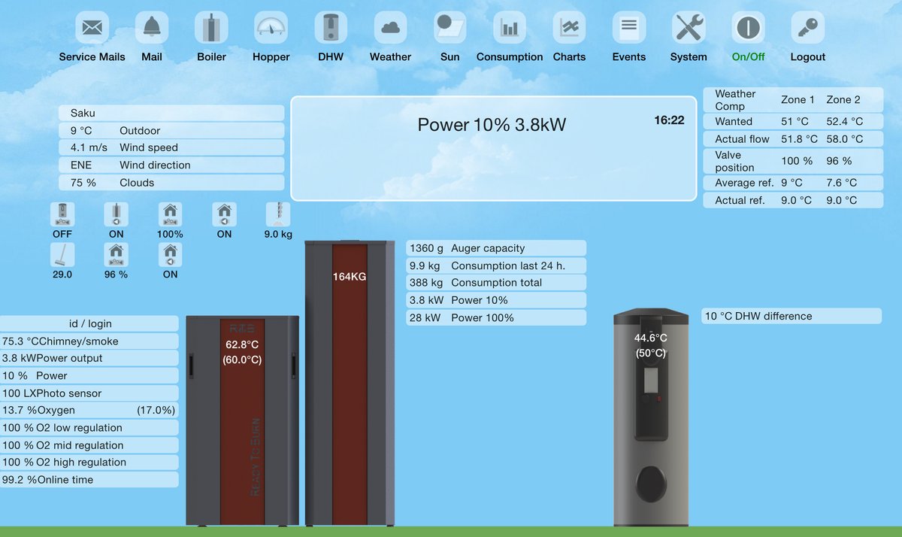Click the auger icon showing 9.0 kg

pos(278,214)
